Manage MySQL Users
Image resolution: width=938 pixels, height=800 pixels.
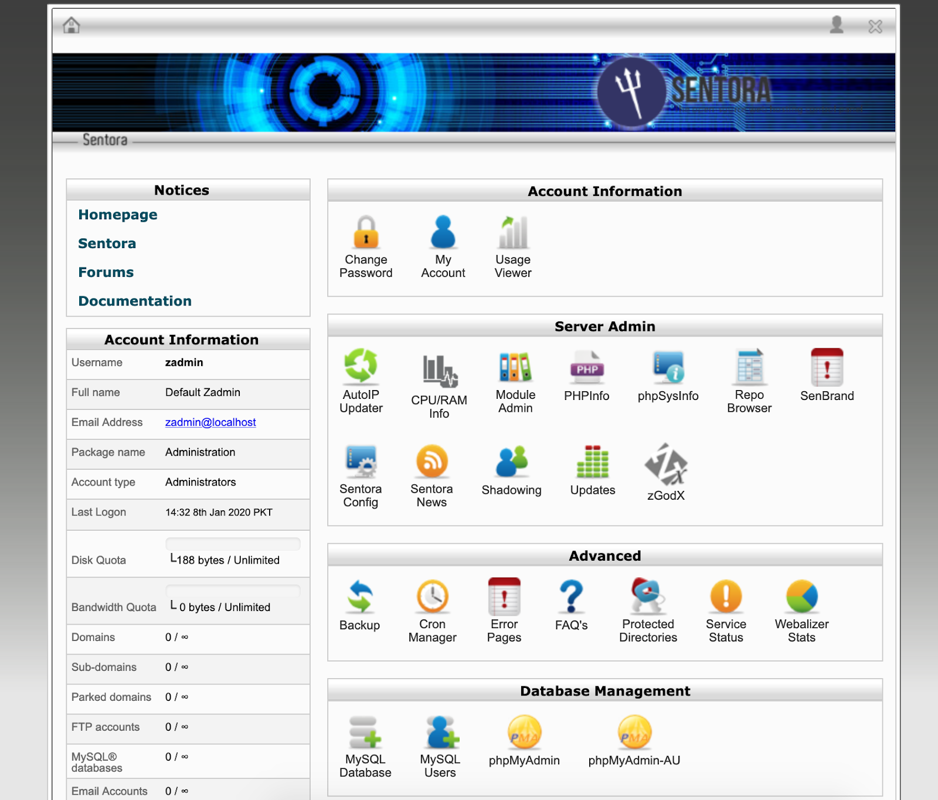[440, 747]
